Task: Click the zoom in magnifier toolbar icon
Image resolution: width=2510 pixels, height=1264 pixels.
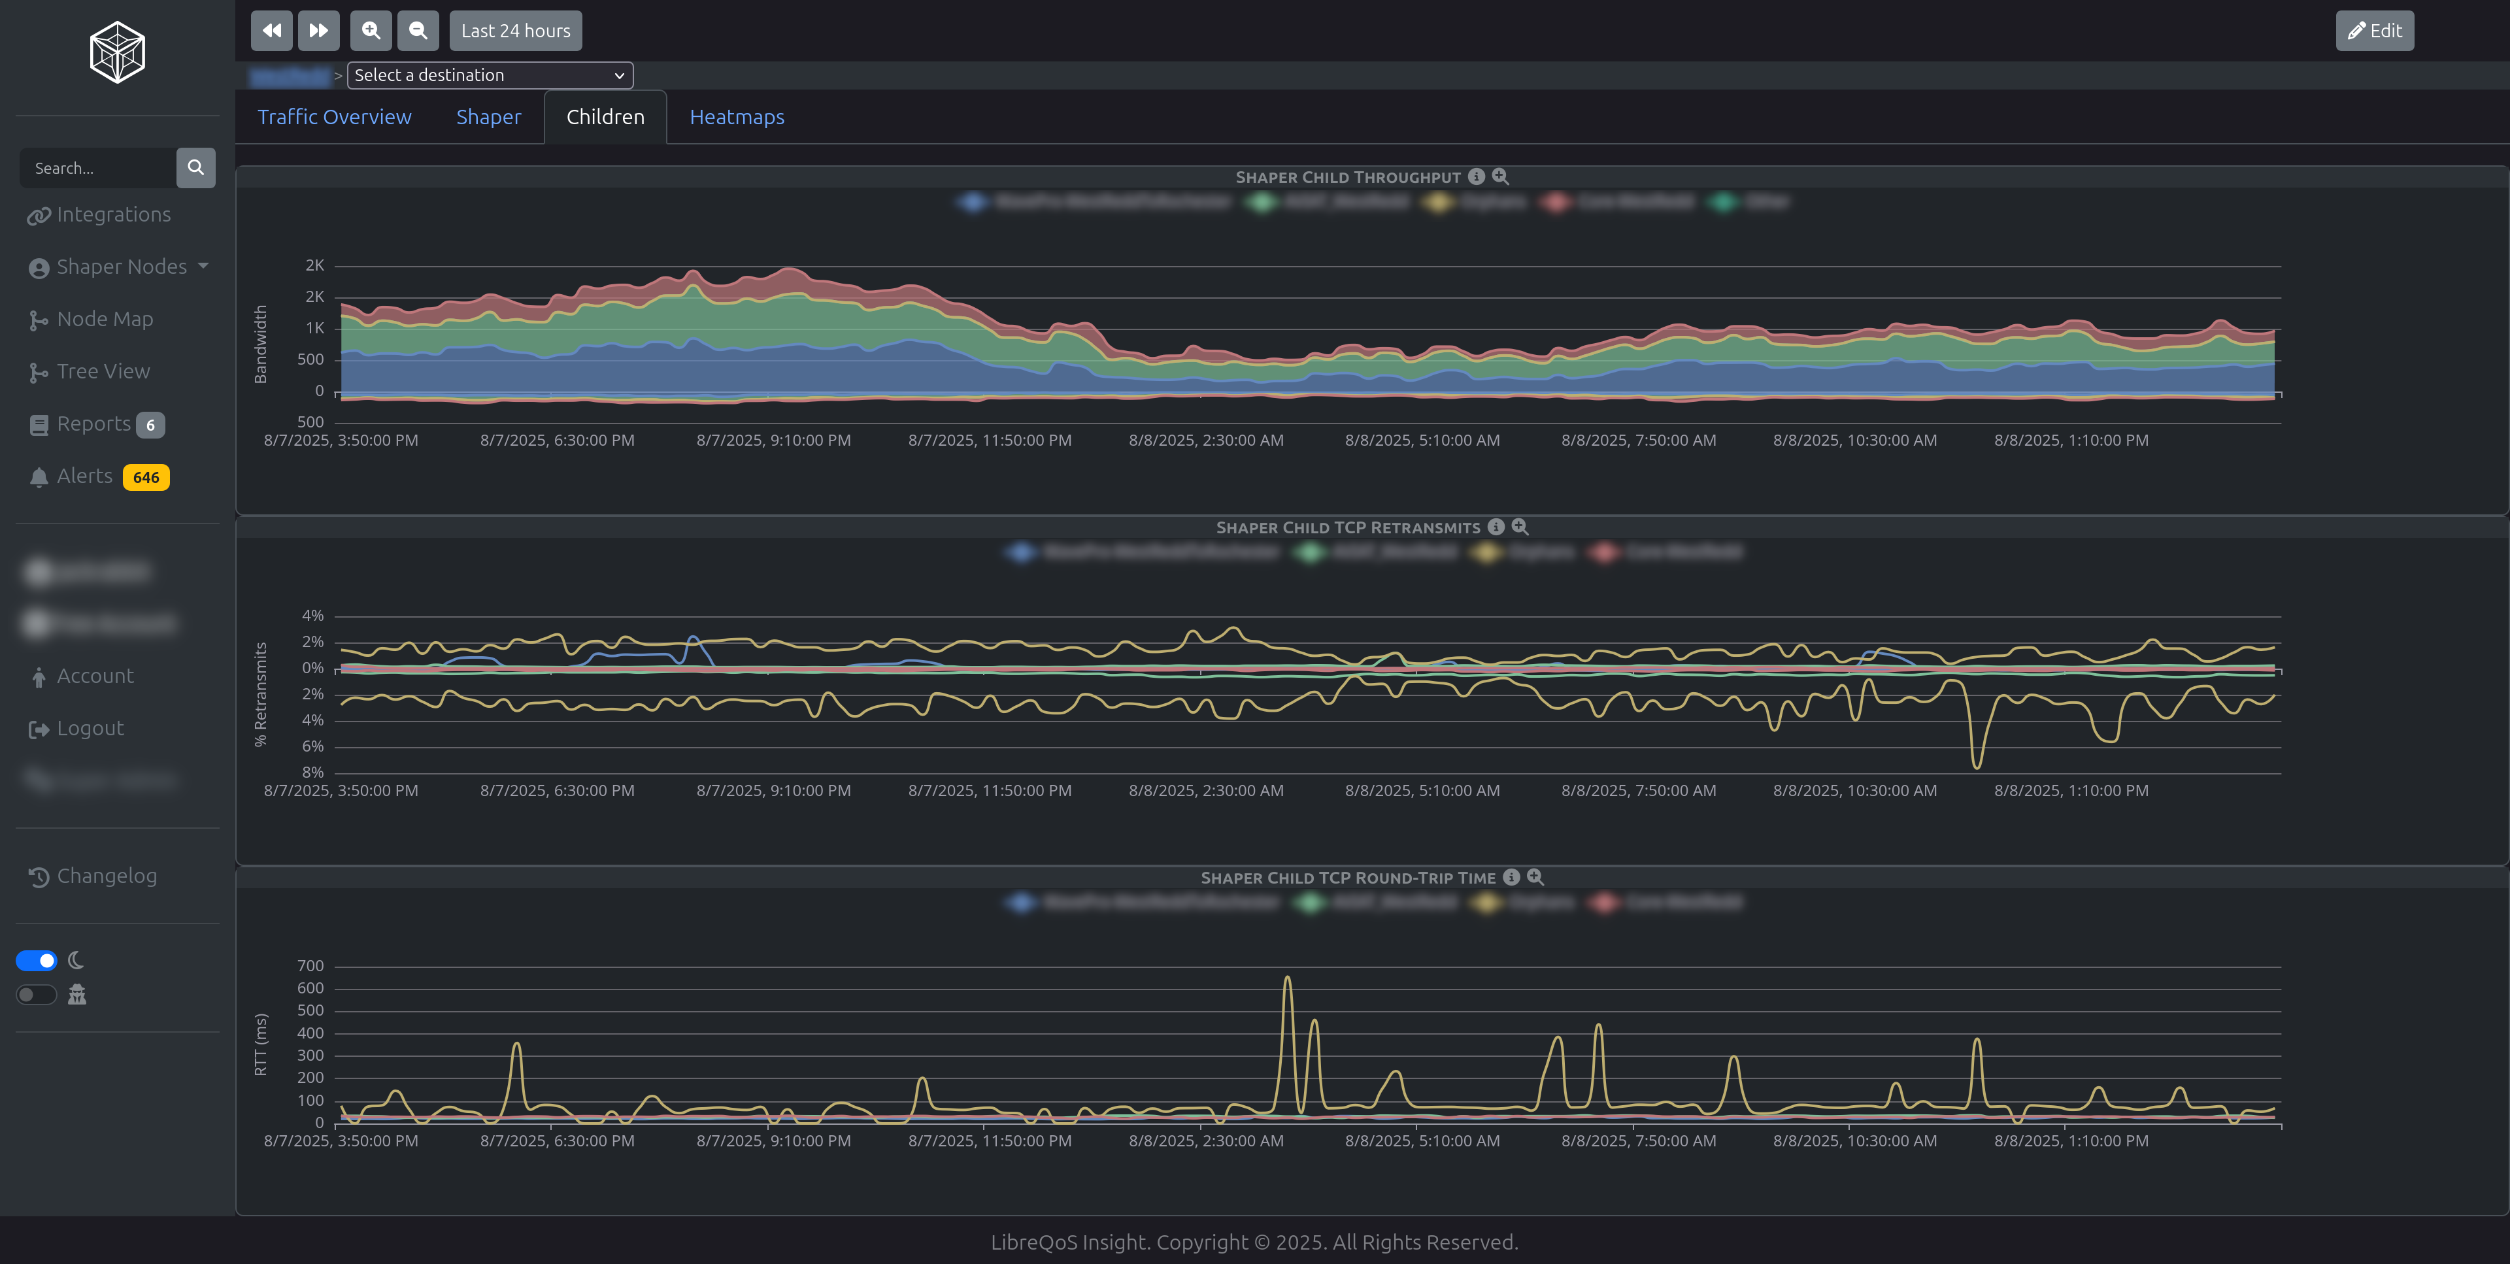Action: pyautogui.click(x=370, y=31)
